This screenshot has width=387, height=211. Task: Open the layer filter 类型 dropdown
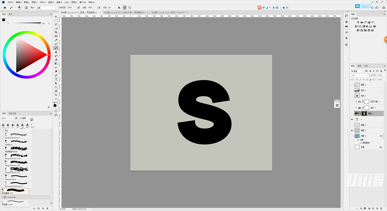[x=356, y=71]
